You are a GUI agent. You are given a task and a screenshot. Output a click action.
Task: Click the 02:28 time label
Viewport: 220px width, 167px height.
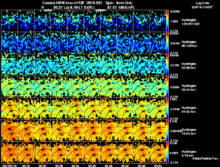pyautogui.click(x=59, y=166)
